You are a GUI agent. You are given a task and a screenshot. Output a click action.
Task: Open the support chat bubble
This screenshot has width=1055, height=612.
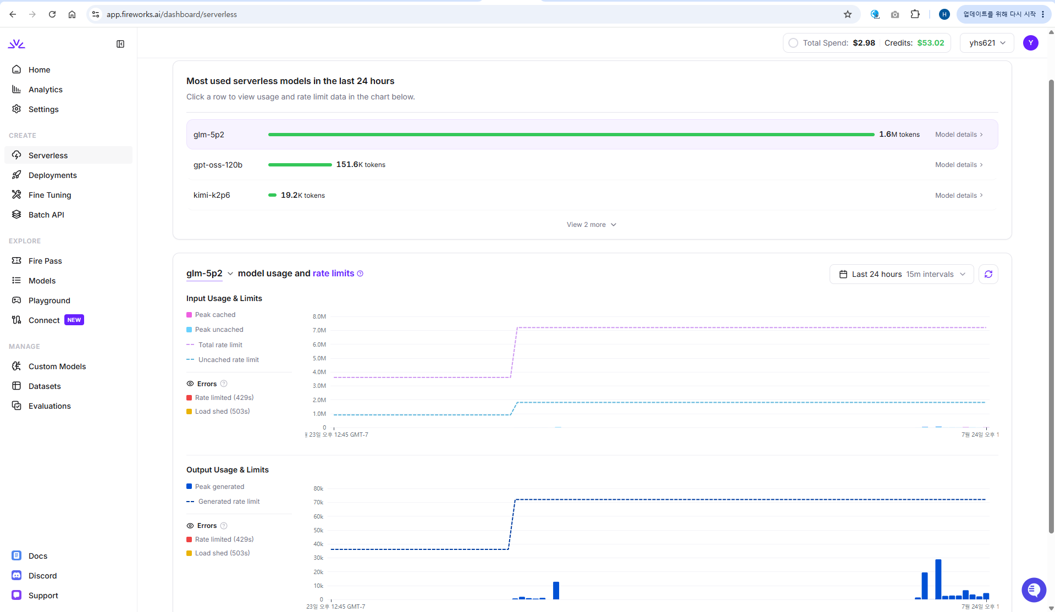(1034, 590)
